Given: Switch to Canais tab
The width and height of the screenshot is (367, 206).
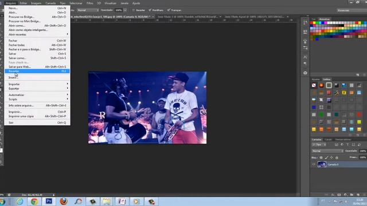Looking at the screenshot, I should tap(328, 140).
